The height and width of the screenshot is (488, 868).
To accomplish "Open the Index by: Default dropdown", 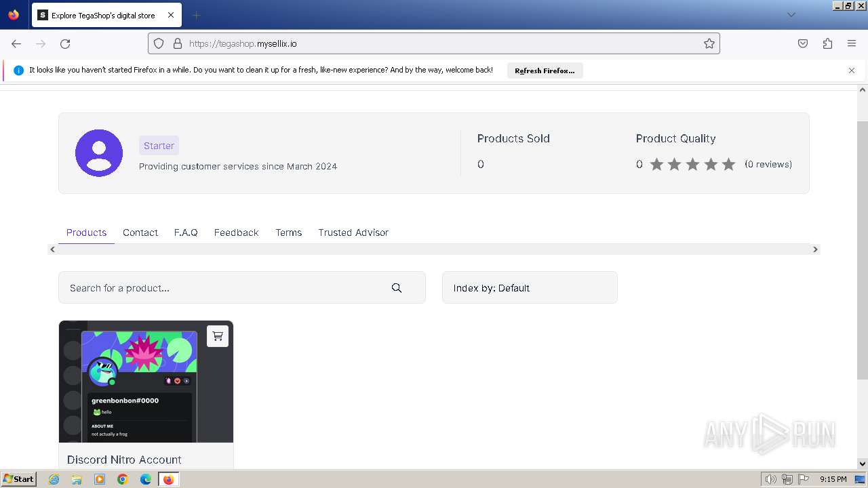I will click(530, 287).
